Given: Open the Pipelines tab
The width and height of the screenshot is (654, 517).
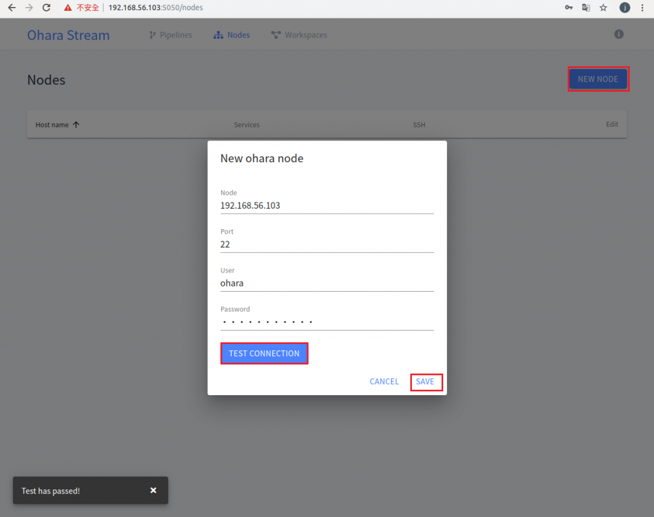Looking at the screenshot, I should 171,35.
